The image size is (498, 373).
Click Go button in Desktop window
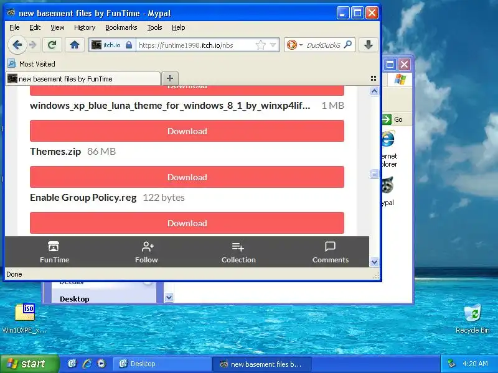[x=392, y=119]
